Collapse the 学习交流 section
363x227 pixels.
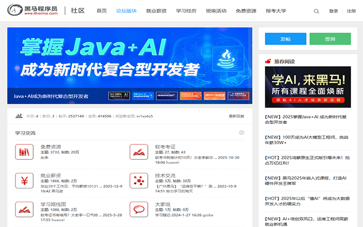[241, 133]
